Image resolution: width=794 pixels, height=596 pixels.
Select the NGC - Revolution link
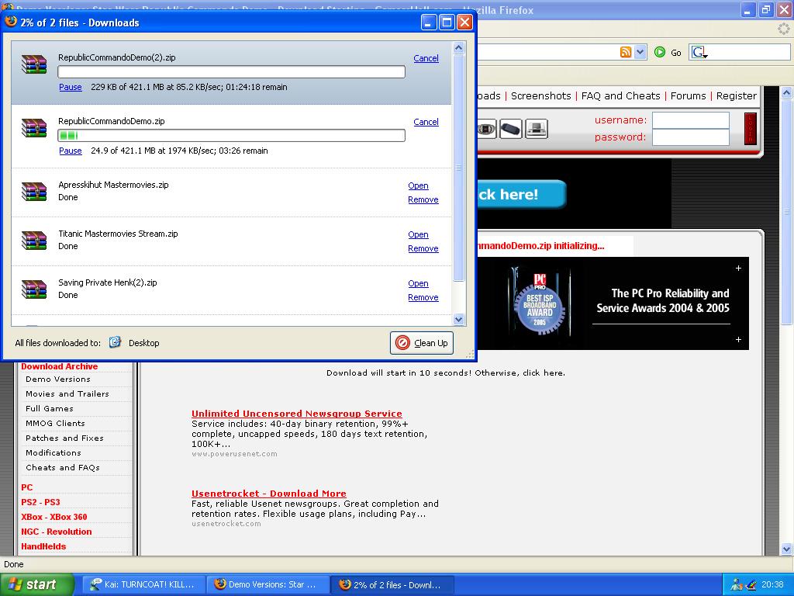tap(56, 532)
